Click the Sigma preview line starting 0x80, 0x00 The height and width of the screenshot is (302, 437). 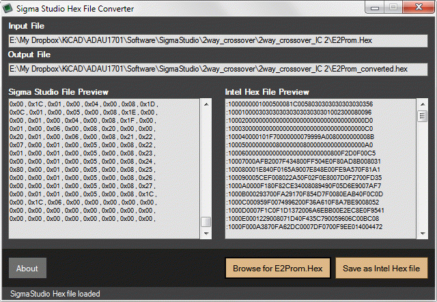83,170
